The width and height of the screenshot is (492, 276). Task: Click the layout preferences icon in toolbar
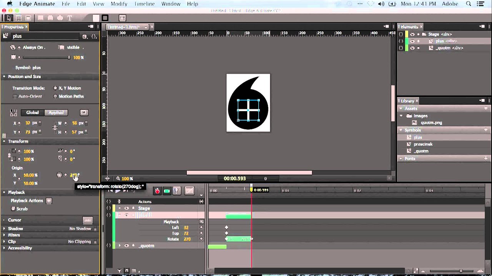tap(122, 18)
